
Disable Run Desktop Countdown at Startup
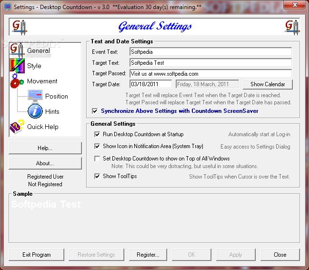97,134
